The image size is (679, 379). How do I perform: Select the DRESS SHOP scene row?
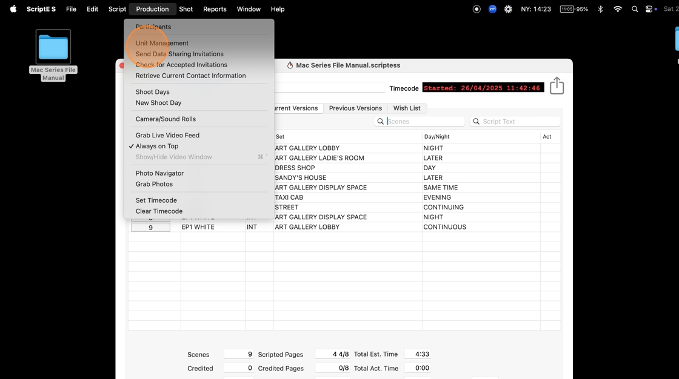348,168
